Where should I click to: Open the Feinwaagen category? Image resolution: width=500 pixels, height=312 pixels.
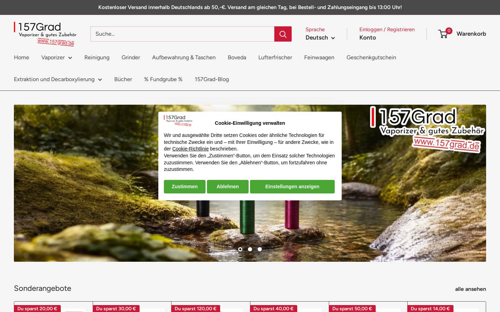click(x=319, y=58)
